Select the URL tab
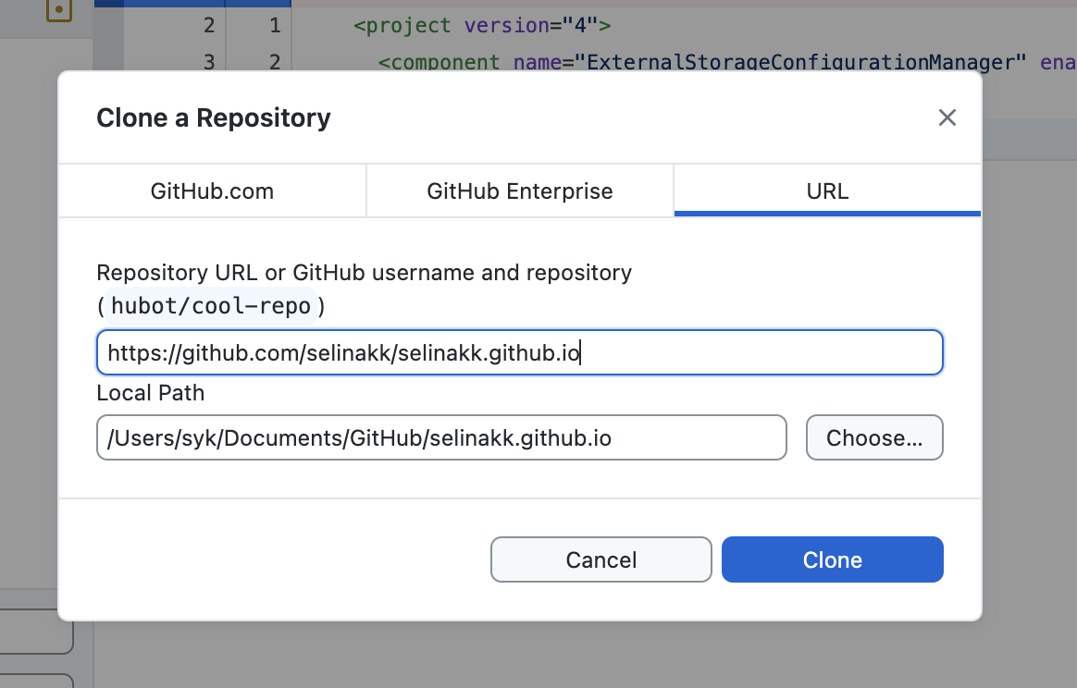Viewport: 1077px width, 688px height. [828, 190]
